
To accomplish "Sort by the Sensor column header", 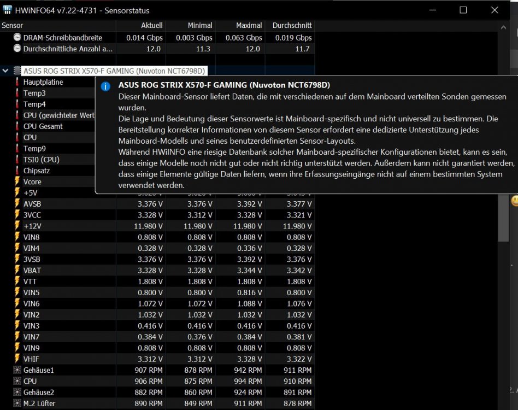I will 58,26.
